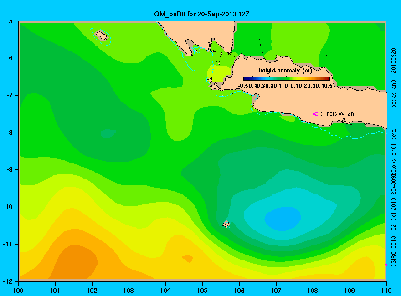Click the y-axis label -10
This screenshot has height=296, width=401.
point(7,207)
